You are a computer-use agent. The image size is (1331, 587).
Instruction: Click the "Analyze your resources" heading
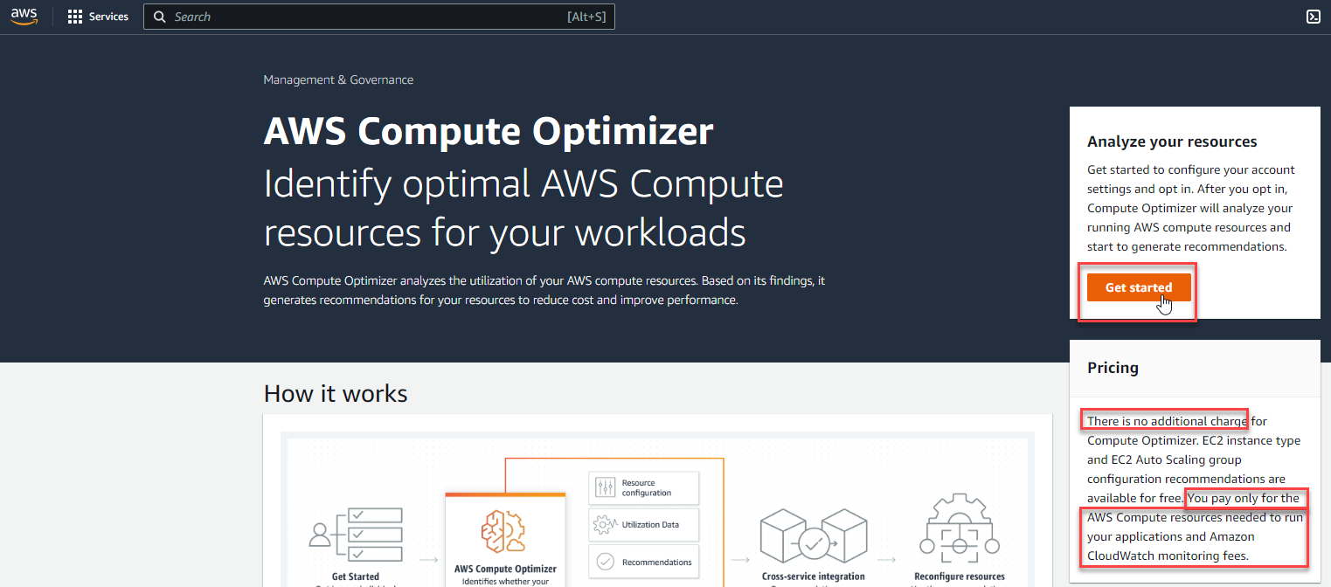tap(1172, 142)
